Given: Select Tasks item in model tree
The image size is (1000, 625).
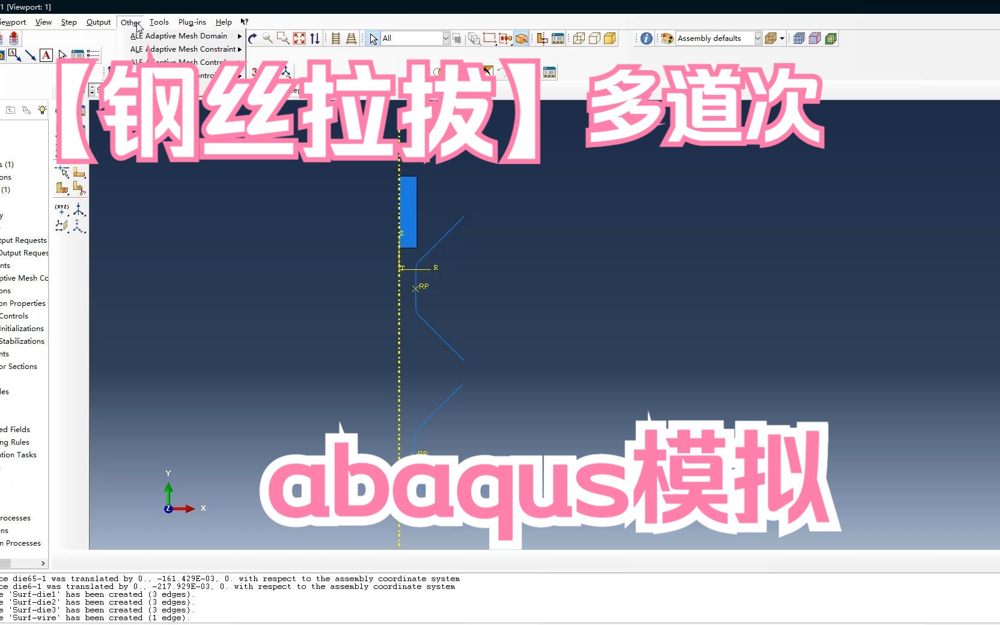Looking at the screenshot, I should 19,455.
